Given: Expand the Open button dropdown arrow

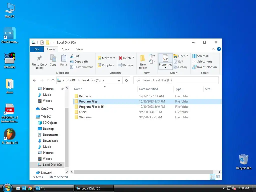Looking at the screenshot, I should click(187, 56).
